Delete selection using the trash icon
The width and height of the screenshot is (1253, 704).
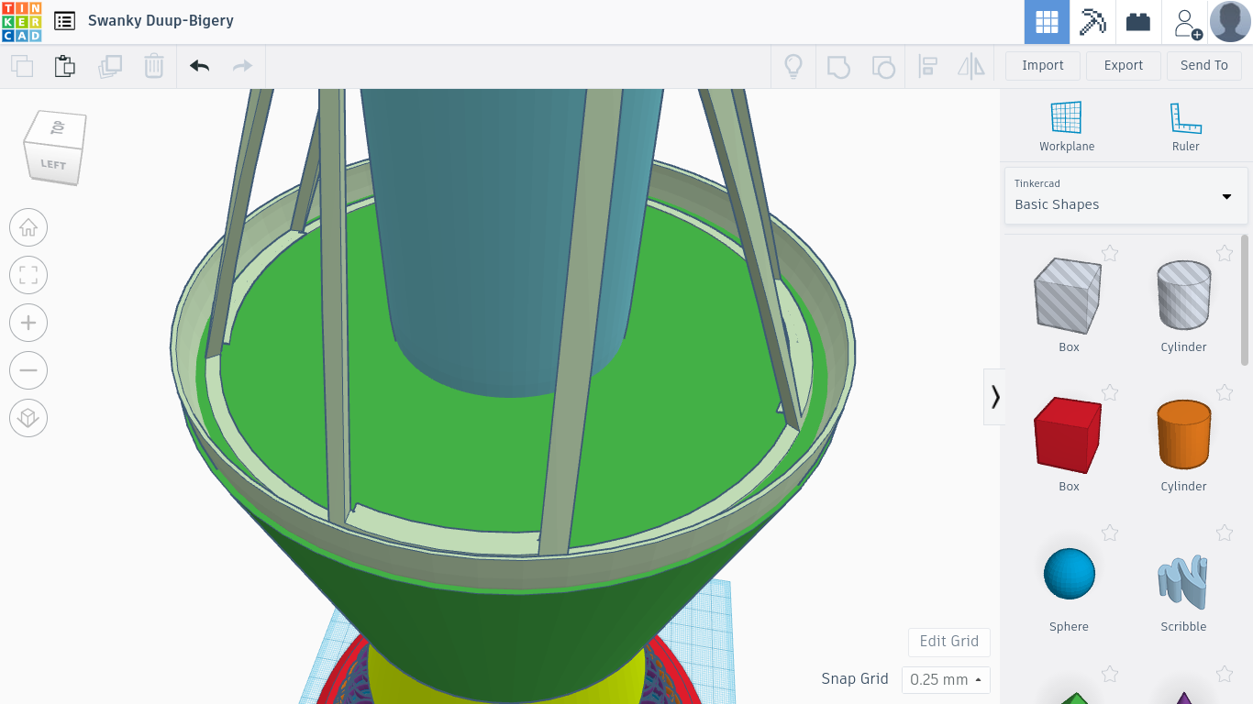pyautogui.click(x=153, y=66)
